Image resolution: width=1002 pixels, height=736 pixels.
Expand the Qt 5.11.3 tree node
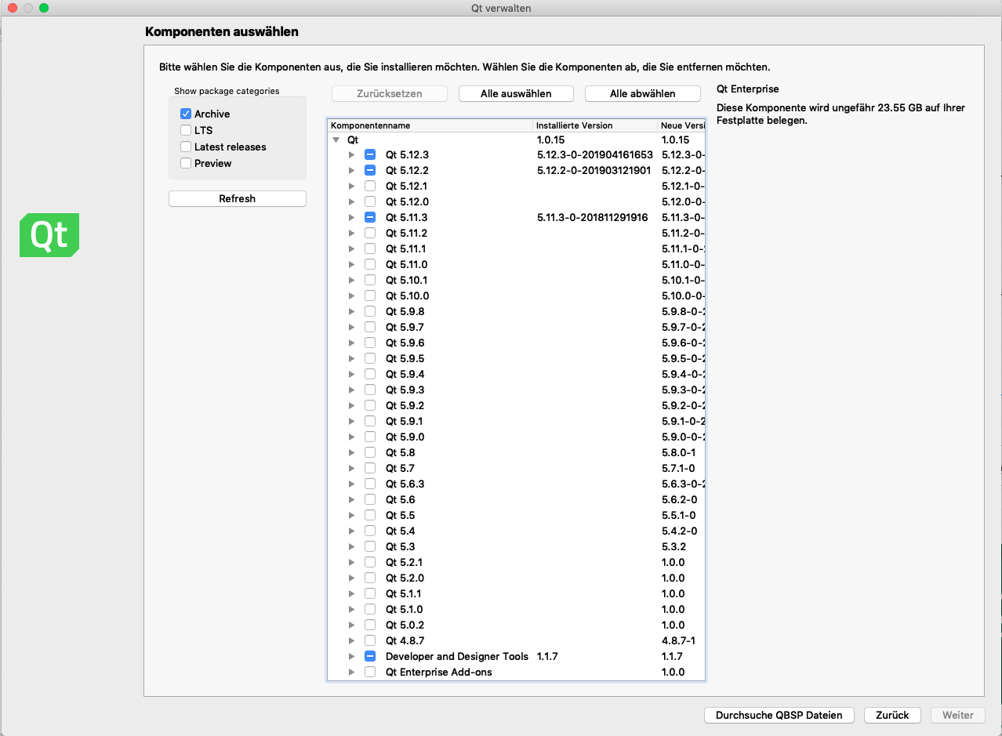(x=352, y=217)
